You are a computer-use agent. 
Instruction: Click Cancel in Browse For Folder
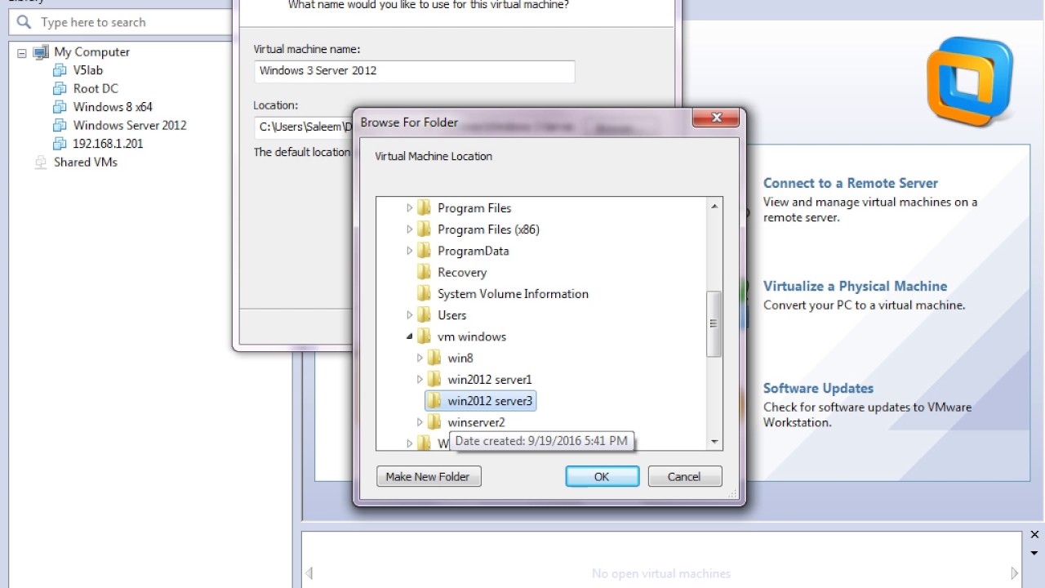(684, 476)
